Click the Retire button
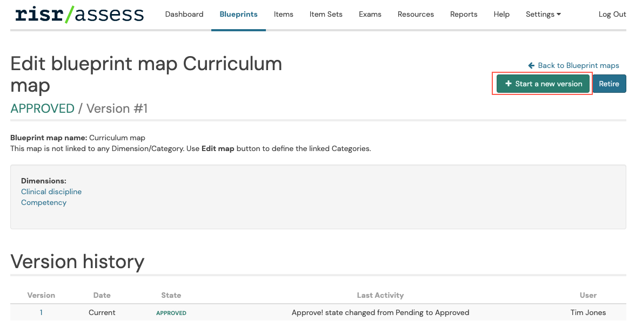Viewport: 642px width, 335px height. 609,84
